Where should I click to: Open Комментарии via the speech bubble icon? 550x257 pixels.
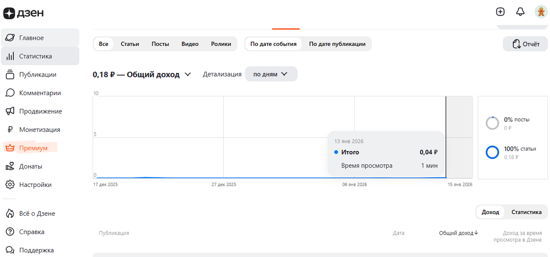[x=10, y=93]
